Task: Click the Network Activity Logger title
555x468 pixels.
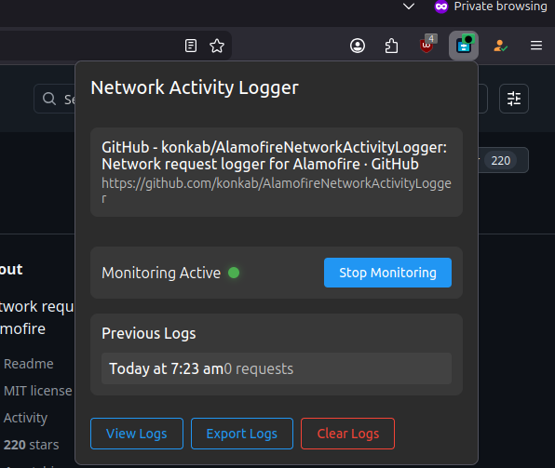Action: click(195, 87)
